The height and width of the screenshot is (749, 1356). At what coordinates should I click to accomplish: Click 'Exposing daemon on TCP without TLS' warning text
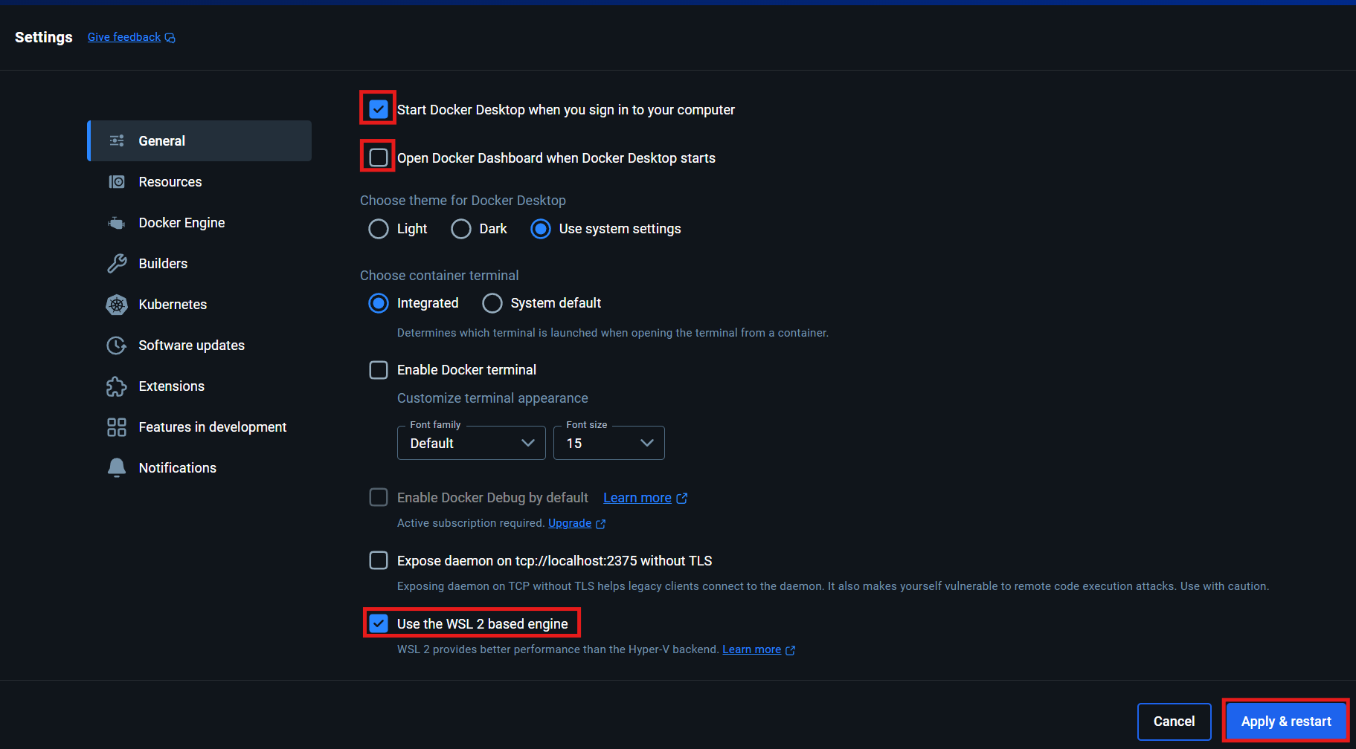pyautogui.click(x=833, y=586)
